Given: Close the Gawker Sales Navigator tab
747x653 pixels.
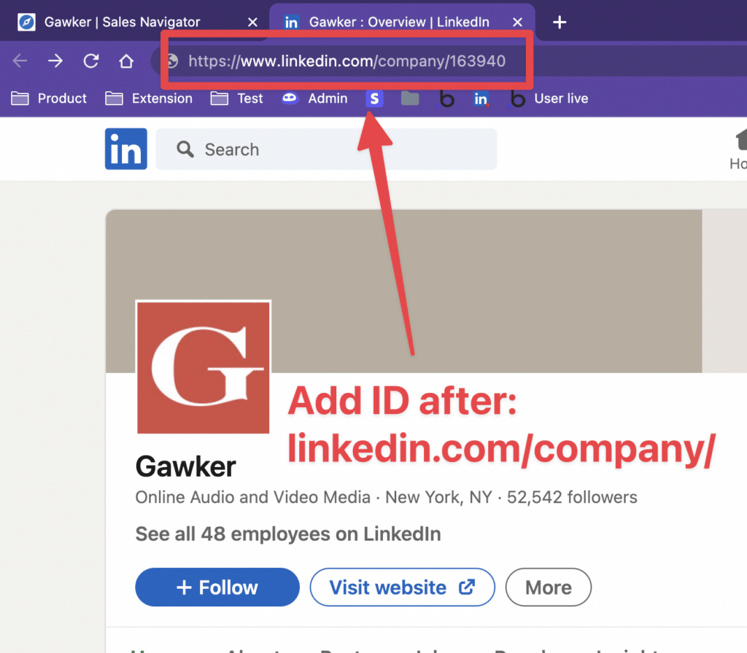Looking at the screenshot, I should [252, 22].
